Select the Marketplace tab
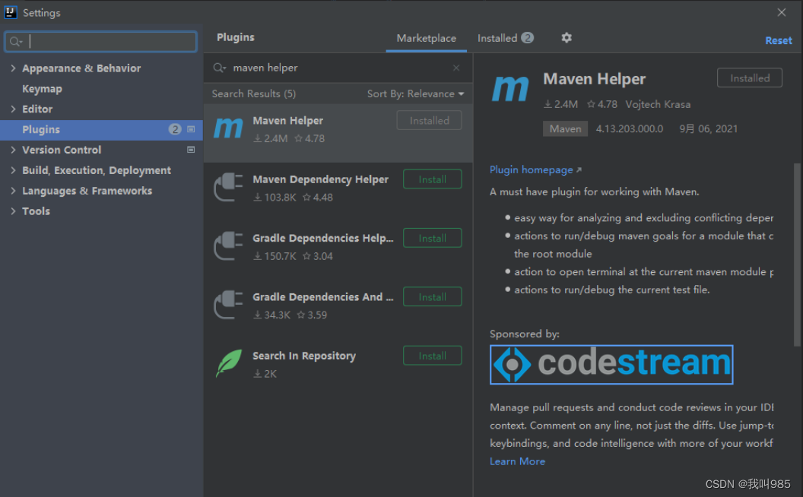 pyautogui.click(x=426, y=37)
